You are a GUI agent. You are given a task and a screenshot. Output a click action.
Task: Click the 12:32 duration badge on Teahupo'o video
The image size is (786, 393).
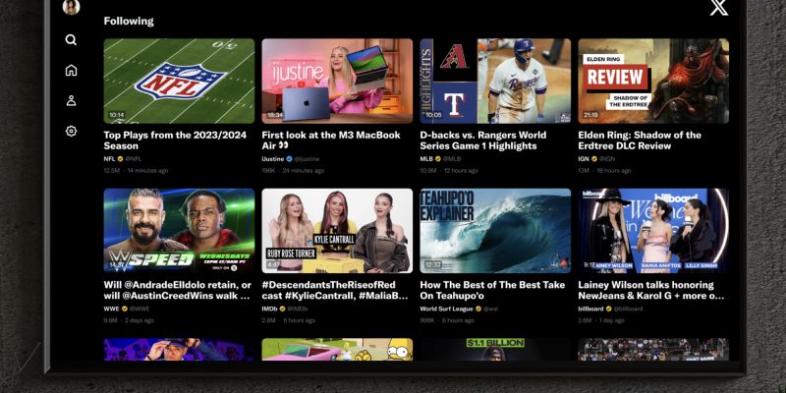pos(433,264)
